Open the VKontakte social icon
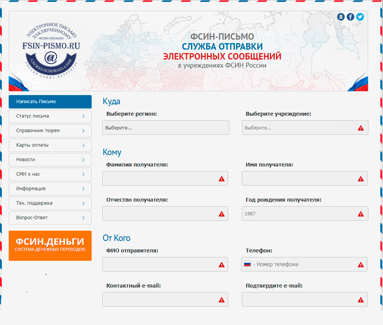Image resolution: width=383 pixels, height=325 pixels. tap(341, 17)
